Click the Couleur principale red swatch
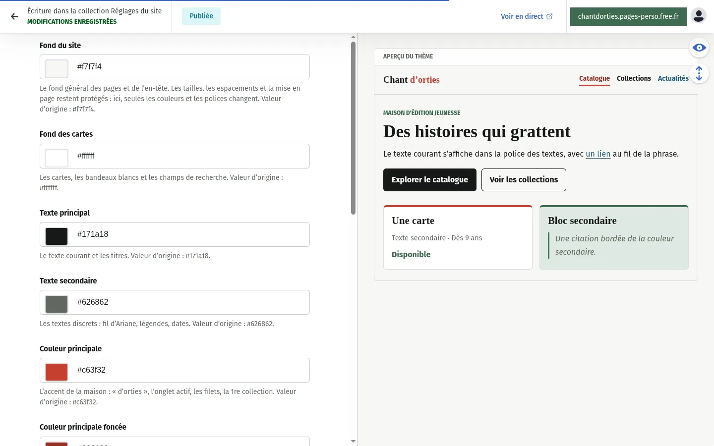 [x=57, y=372]
